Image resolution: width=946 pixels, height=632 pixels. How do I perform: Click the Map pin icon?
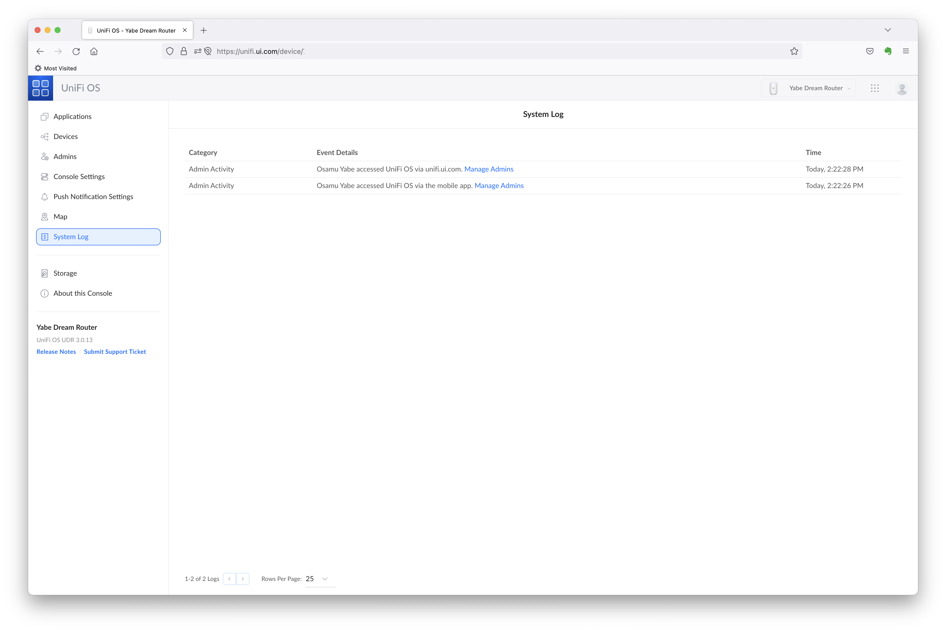point(44,217)
